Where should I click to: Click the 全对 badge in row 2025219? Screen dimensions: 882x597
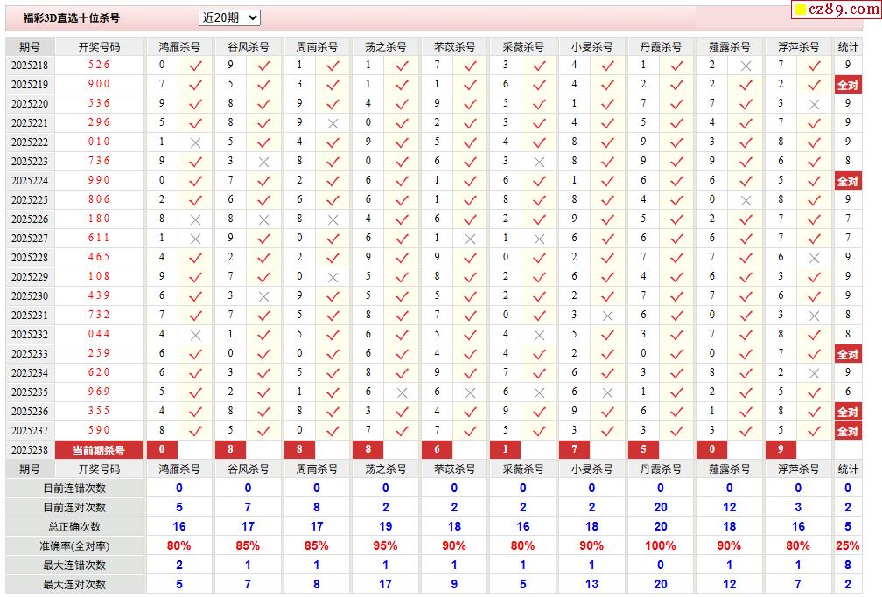tap(848, 85)
